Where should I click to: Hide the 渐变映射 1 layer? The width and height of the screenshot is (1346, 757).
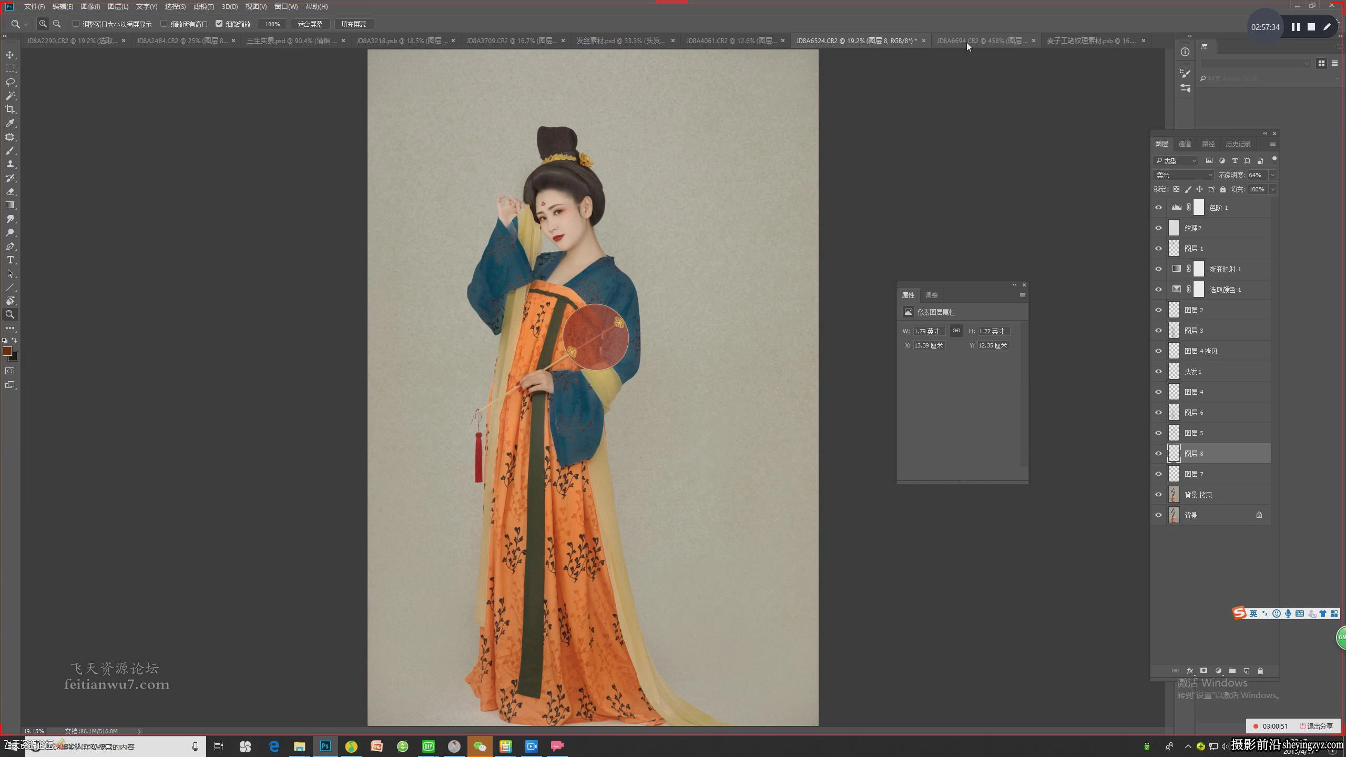coord(1158,269)
